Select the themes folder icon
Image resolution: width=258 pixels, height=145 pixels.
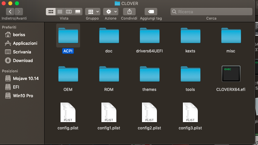point(150,74)
